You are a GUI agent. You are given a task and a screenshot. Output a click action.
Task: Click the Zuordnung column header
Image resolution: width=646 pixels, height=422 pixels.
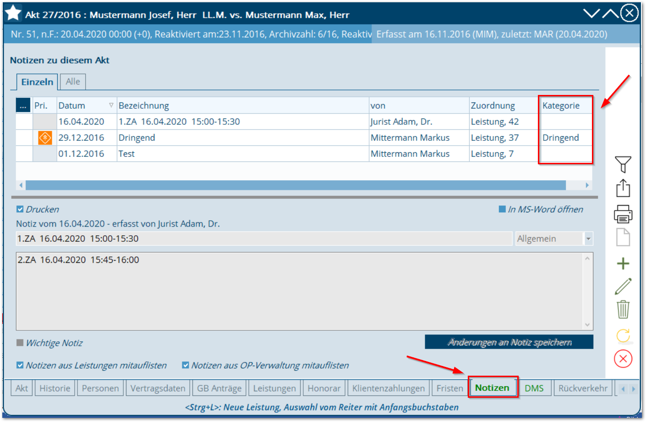(x=504, y=105)
